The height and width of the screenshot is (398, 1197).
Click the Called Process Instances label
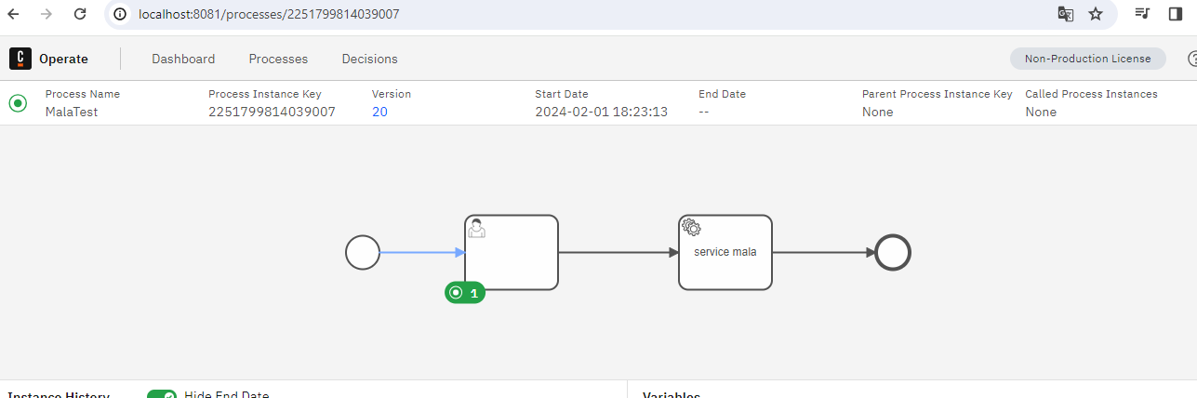click(1091, 94)
